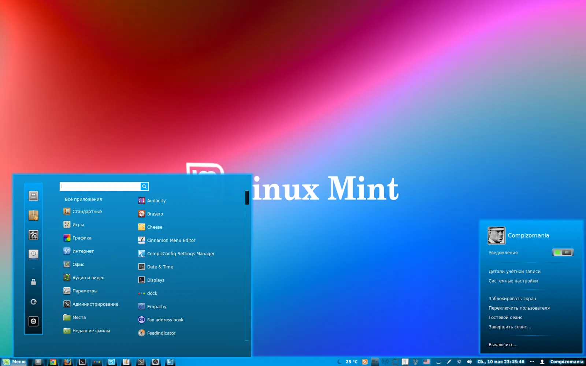Select the Аудио и видео category
This screenshot has height=366, width=586.
pyautogui.click(x=84, y=277)
